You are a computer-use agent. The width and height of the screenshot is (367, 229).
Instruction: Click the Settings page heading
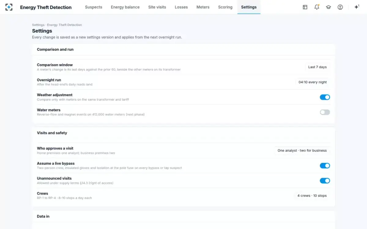click(x=42, y=31)
